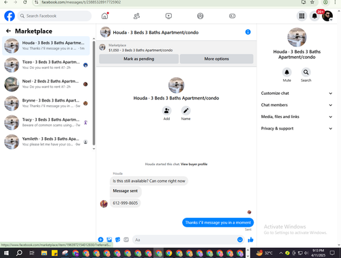Image resolution: width=341 pixels, height=258 pixels.
Task: Click phone number 612-999-8605 message
Action: point(125,203)
